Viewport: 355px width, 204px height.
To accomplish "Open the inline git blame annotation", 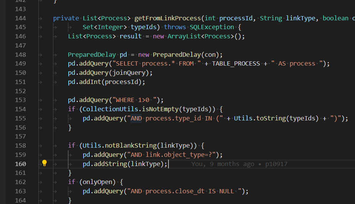I will 239,164.
